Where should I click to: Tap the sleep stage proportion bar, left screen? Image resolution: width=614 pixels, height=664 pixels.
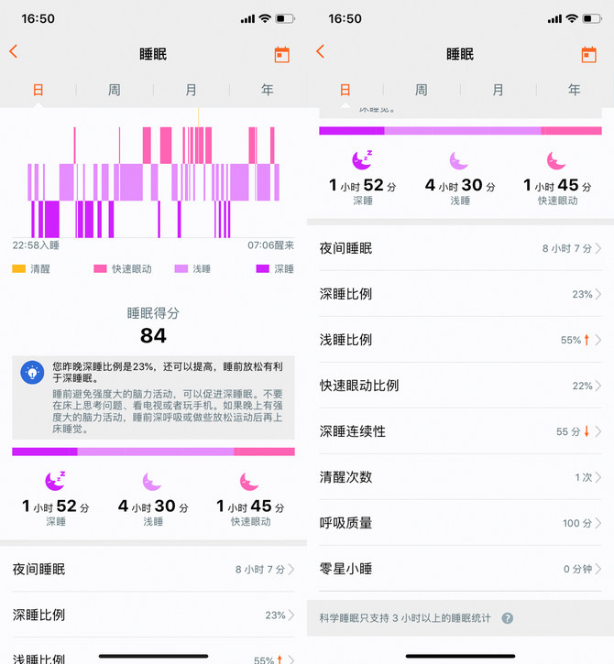pos(153,452)
